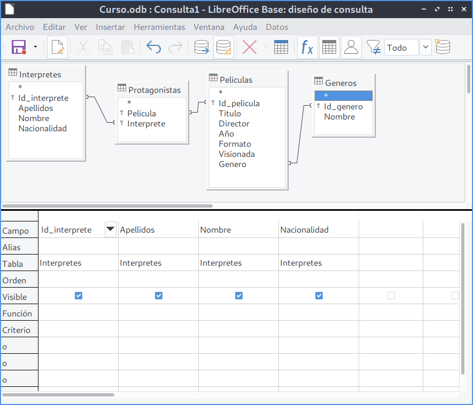Screen dimensions: 473x405
Task: Click the Criterio row header
Action: pos(19,330)
